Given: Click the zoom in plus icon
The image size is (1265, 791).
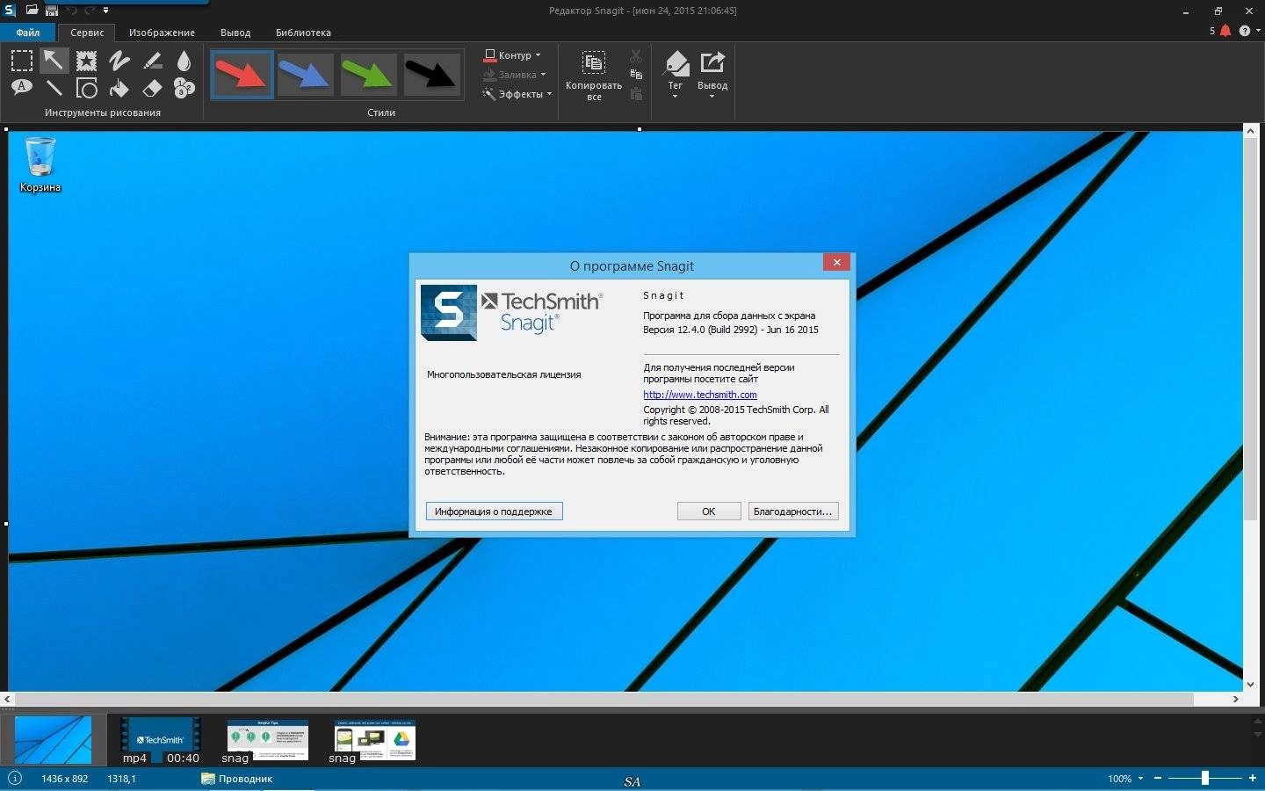Looking at the screenshot, I should tap(1253, 778).
